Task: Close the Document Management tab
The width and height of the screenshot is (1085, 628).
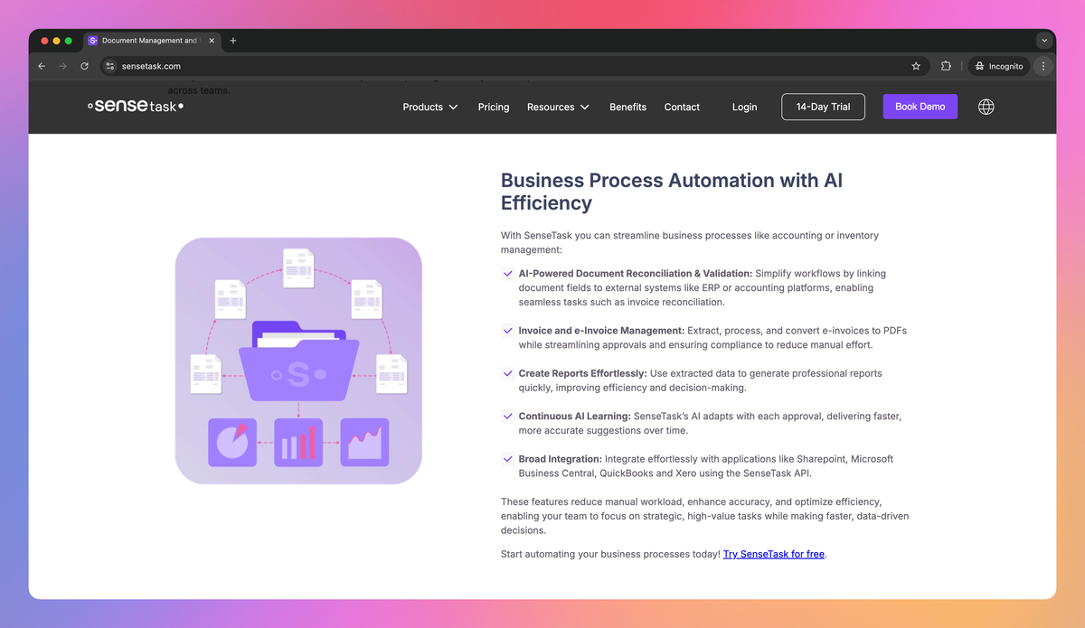Action: (x=212, y=41)
